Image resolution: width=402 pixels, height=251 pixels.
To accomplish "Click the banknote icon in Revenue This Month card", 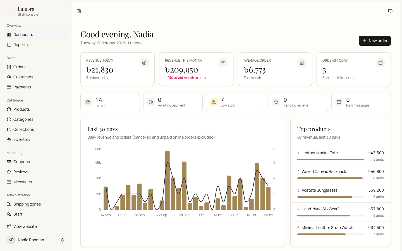I will point(223,63).
